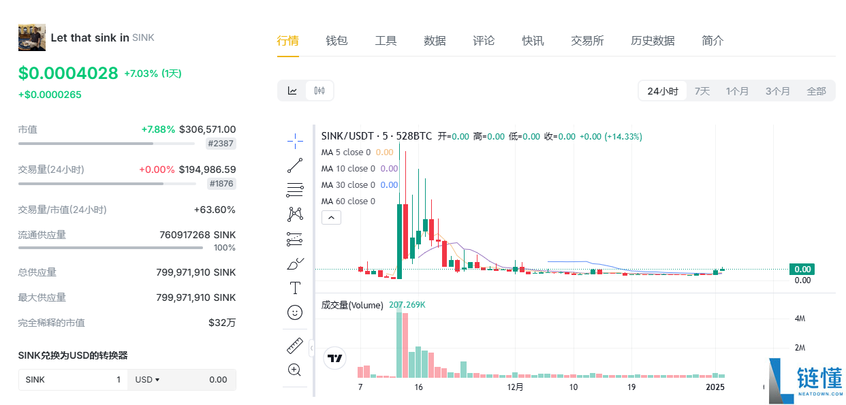This screenshot has height=405, width=846.
Task: Open the forecasting and measurement tools
Action: [295, 239]
